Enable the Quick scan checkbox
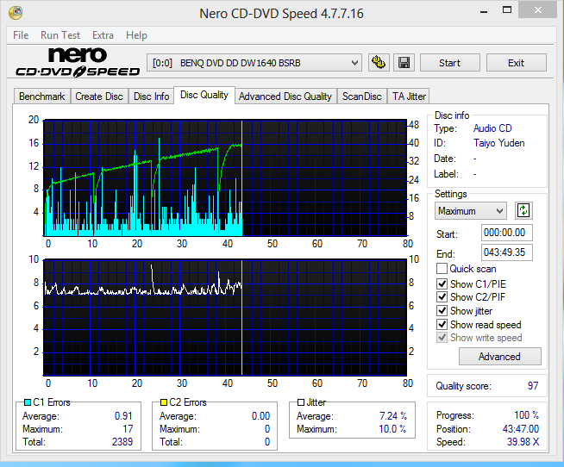Screen dimensions: 564x467 pos(442,269)
